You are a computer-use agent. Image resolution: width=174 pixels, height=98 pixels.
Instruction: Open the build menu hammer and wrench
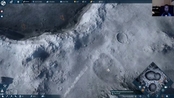point(5,86)
